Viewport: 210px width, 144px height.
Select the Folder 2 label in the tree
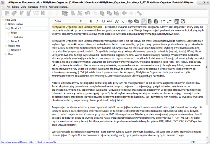15,41
